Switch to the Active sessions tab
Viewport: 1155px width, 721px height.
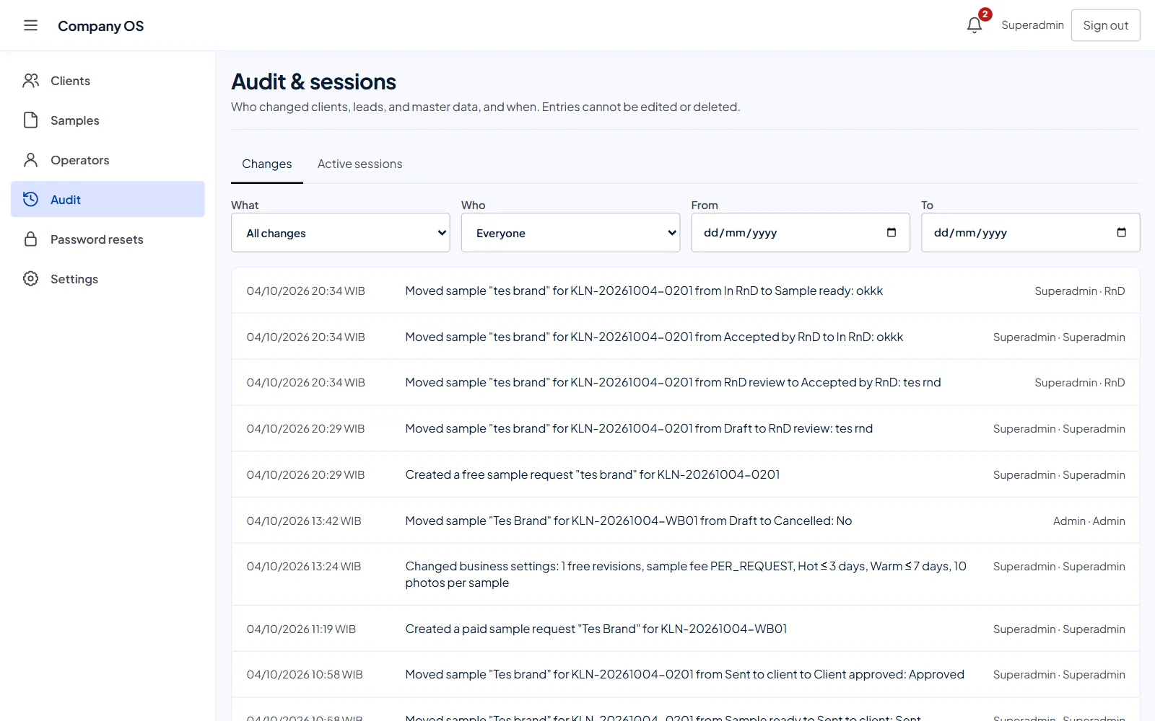tap(359, 164)
